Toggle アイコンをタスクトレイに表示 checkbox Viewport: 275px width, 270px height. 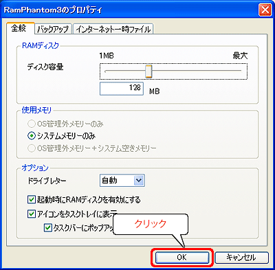[x=32, y=214]
